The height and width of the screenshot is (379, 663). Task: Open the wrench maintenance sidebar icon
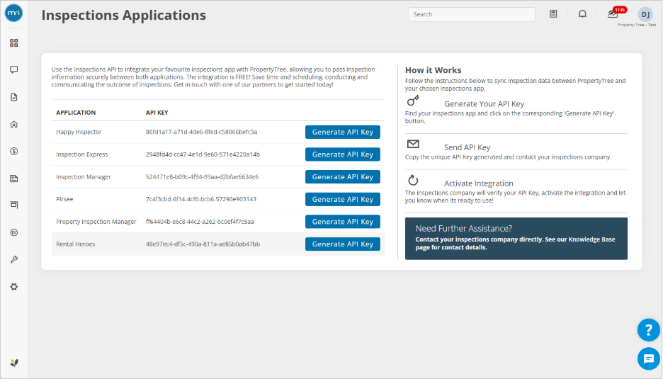coord(14,259)
